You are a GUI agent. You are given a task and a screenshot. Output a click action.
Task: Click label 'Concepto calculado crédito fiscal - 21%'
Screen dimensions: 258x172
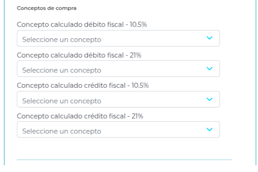(x=80, y=116)
